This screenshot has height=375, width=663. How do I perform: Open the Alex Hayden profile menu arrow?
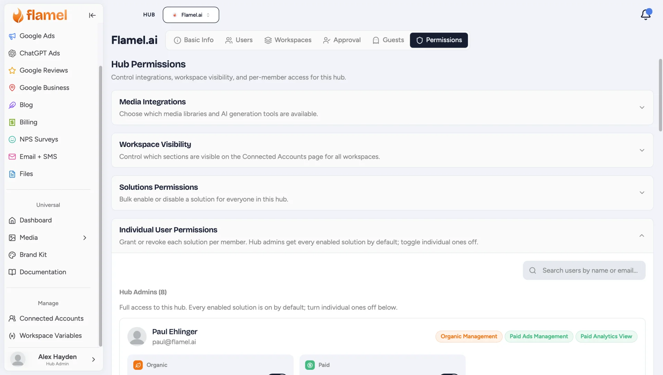[93, 359]
